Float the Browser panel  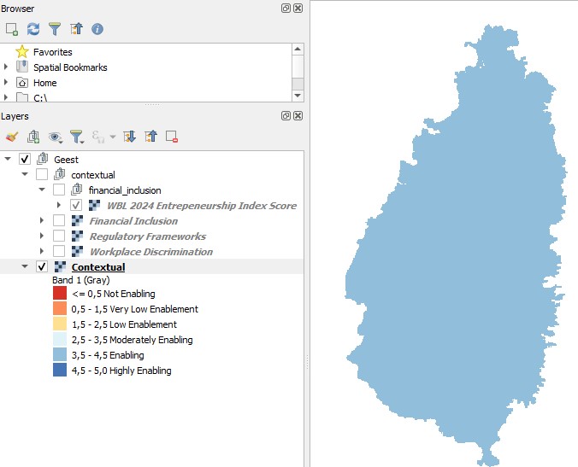pyautogui.click(x=286, y=8)
